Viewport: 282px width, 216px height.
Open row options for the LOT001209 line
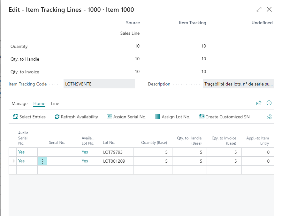coord(42,161)
